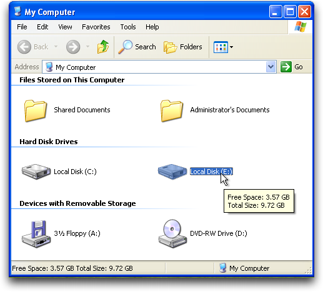Toggle the Folders pane
Image resolution: width=323 pixels, height=292 pixels.
(x=183, y=47)
